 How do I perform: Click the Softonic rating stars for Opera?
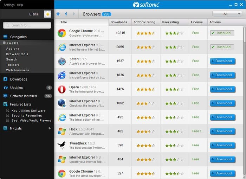pyautogui.click(x=145, y=89)
